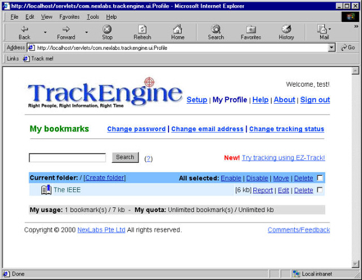Open the Back history dropdown arrow
This screenshot has height=280, width=362.
[x=45, y=32]
